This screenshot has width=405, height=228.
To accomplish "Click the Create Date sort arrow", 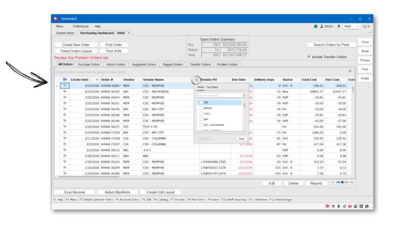I will click(x=97, y=80).
